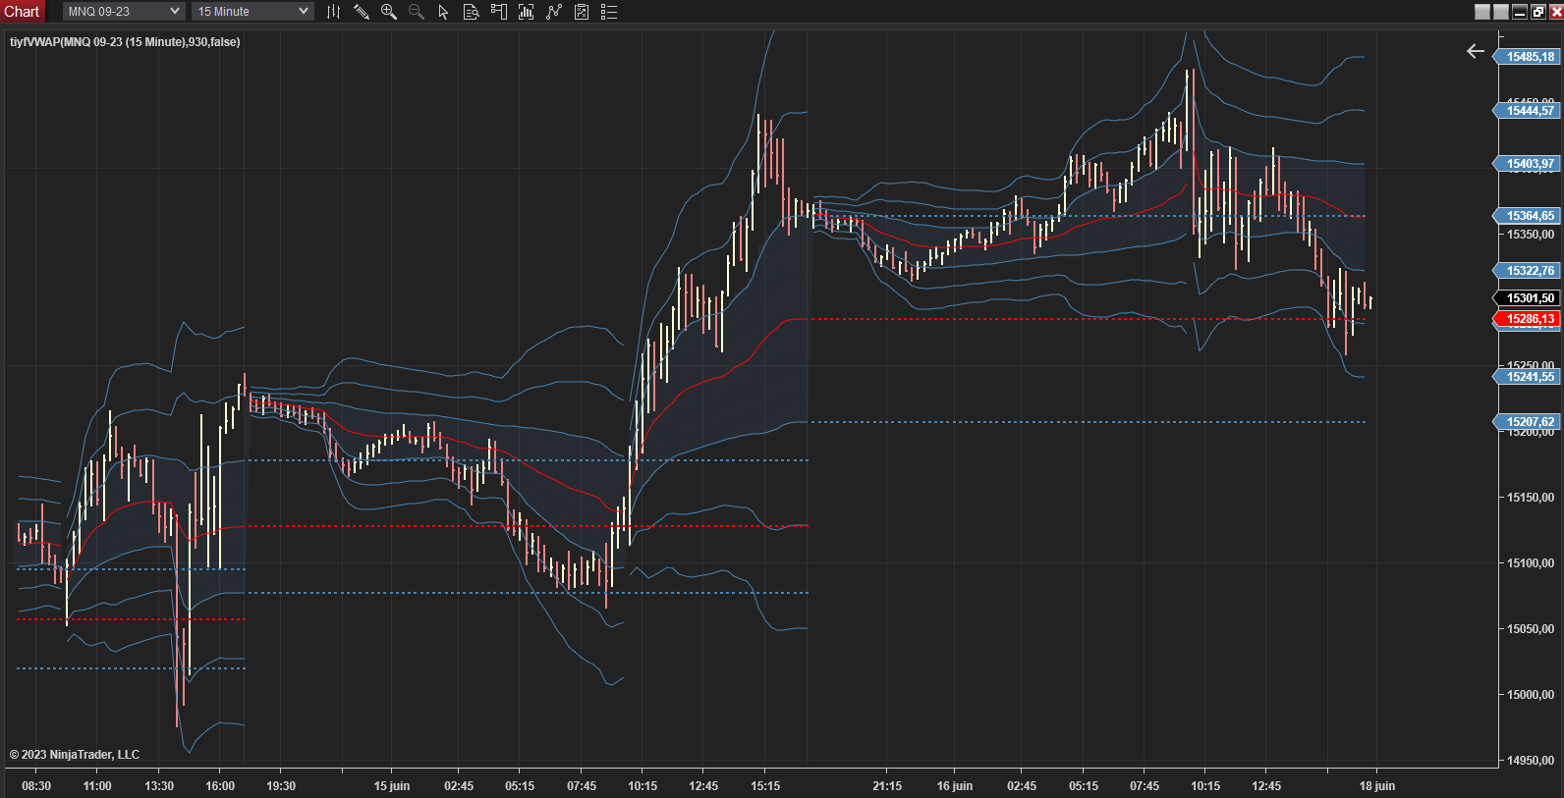
Task: Click the 15 juin date label
Action: (392, 786)
